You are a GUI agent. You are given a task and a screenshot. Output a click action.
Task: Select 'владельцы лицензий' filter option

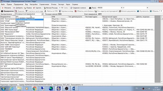point(30,23)
